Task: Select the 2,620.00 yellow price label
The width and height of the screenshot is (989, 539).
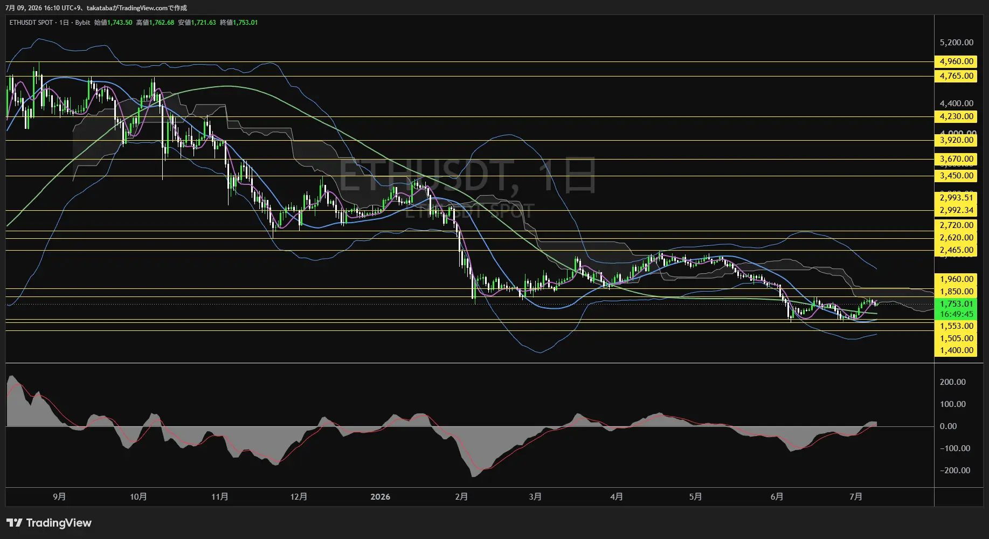Action: tap(956, 238)
